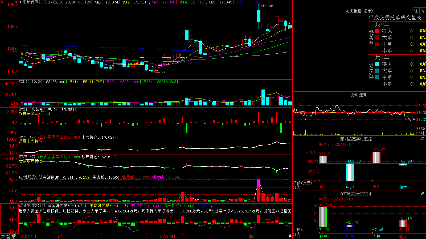Click the 14.06 high price annotation
The height and width of the screenshot is (239, 426).
coord(268,6)
